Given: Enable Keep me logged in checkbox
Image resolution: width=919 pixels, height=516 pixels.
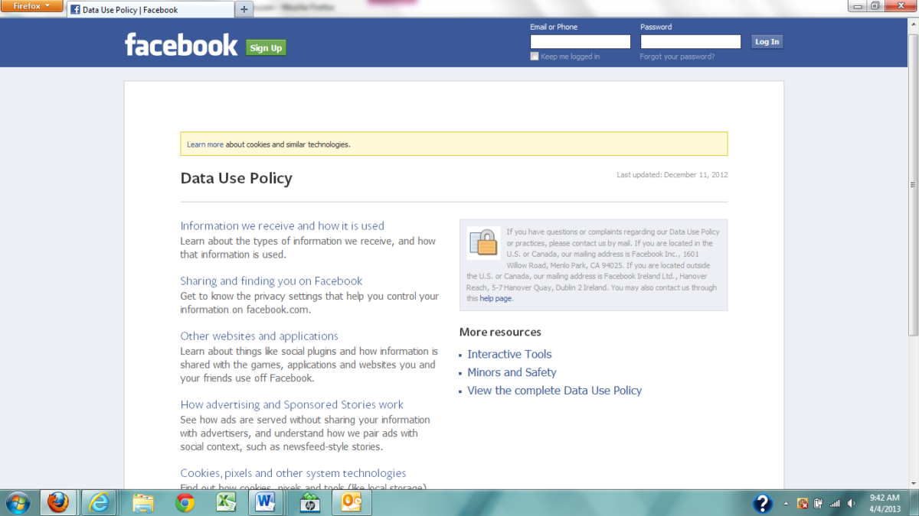Looking at the screenshot, I should [x=535, y=57].
